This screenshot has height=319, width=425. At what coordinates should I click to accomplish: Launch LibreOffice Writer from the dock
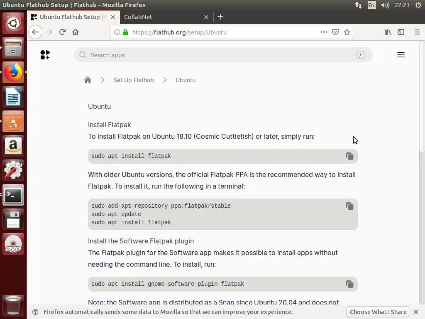tap(13, 97)
